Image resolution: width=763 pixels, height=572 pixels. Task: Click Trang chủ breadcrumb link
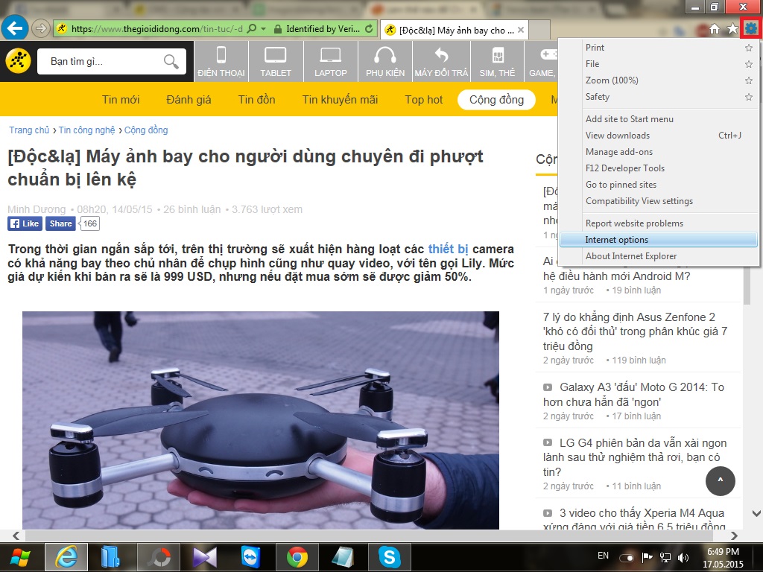tap(29, 130)
